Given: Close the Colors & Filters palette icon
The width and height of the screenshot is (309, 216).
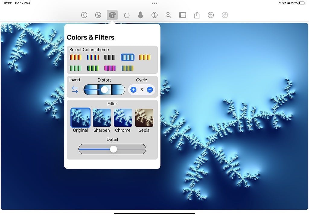Looking at the screenshot, I should [112, 15].
